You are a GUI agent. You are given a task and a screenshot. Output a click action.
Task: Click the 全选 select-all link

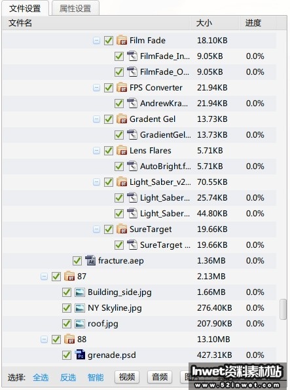[x=41, y=378]
